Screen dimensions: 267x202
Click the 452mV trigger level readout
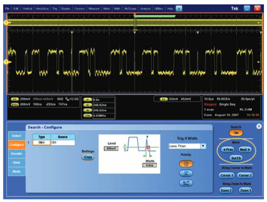186,99
